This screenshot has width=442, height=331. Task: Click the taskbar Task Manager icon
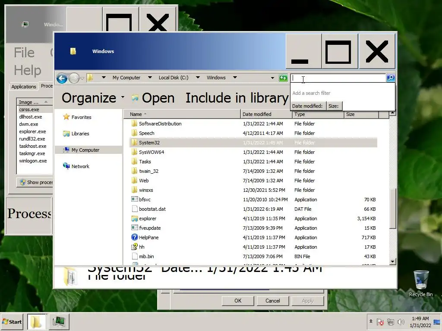pyautogui.click(x=59, y=322)
